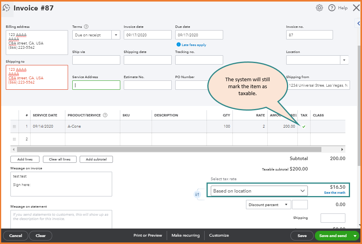Open the invoice settings gear icon

click(x=319, y=7)
